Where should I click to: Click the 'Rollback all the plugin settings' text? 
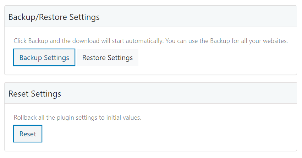tap(77, 118)
